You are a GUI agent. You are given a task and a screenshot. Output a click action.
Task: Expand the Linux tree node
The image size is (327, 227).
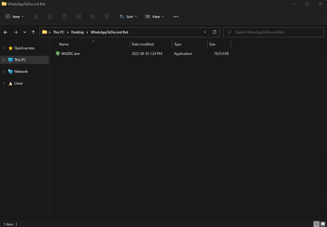[x=4, y=83]
